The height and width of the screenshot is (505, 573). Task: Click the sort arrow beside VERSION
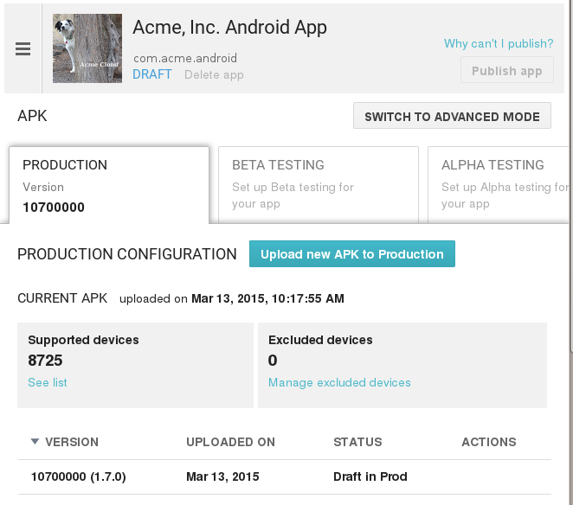[x=35, y=442]
